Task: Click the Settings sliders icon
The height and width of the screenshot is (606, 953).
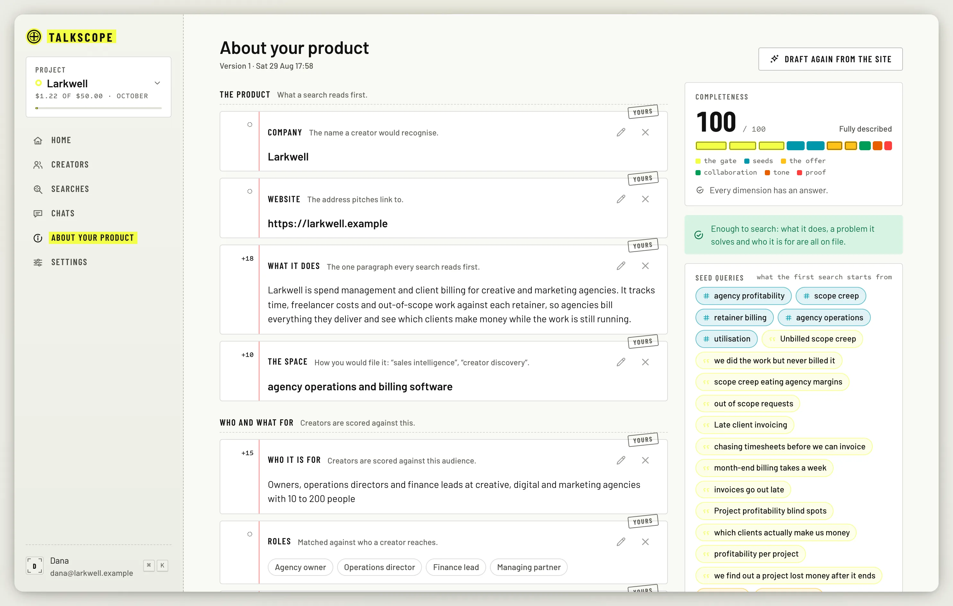Action: (x=38, y=262)
